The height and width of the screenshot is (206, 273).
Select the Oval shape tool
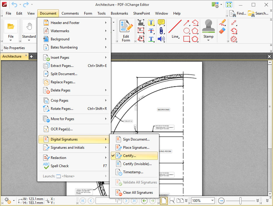tap(186, 31)
